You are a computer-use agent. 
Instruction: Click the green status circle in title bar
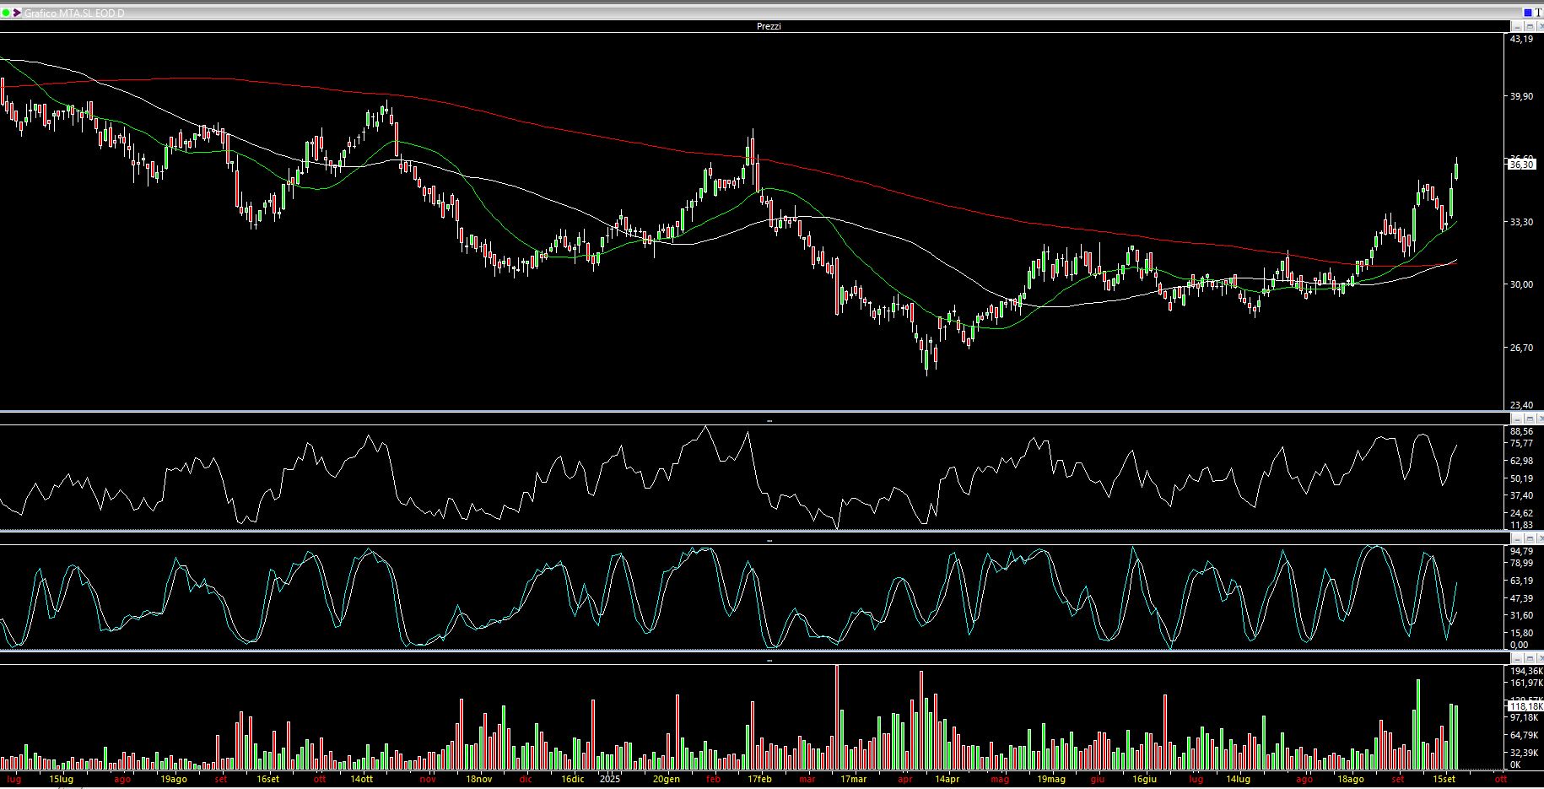7,13
